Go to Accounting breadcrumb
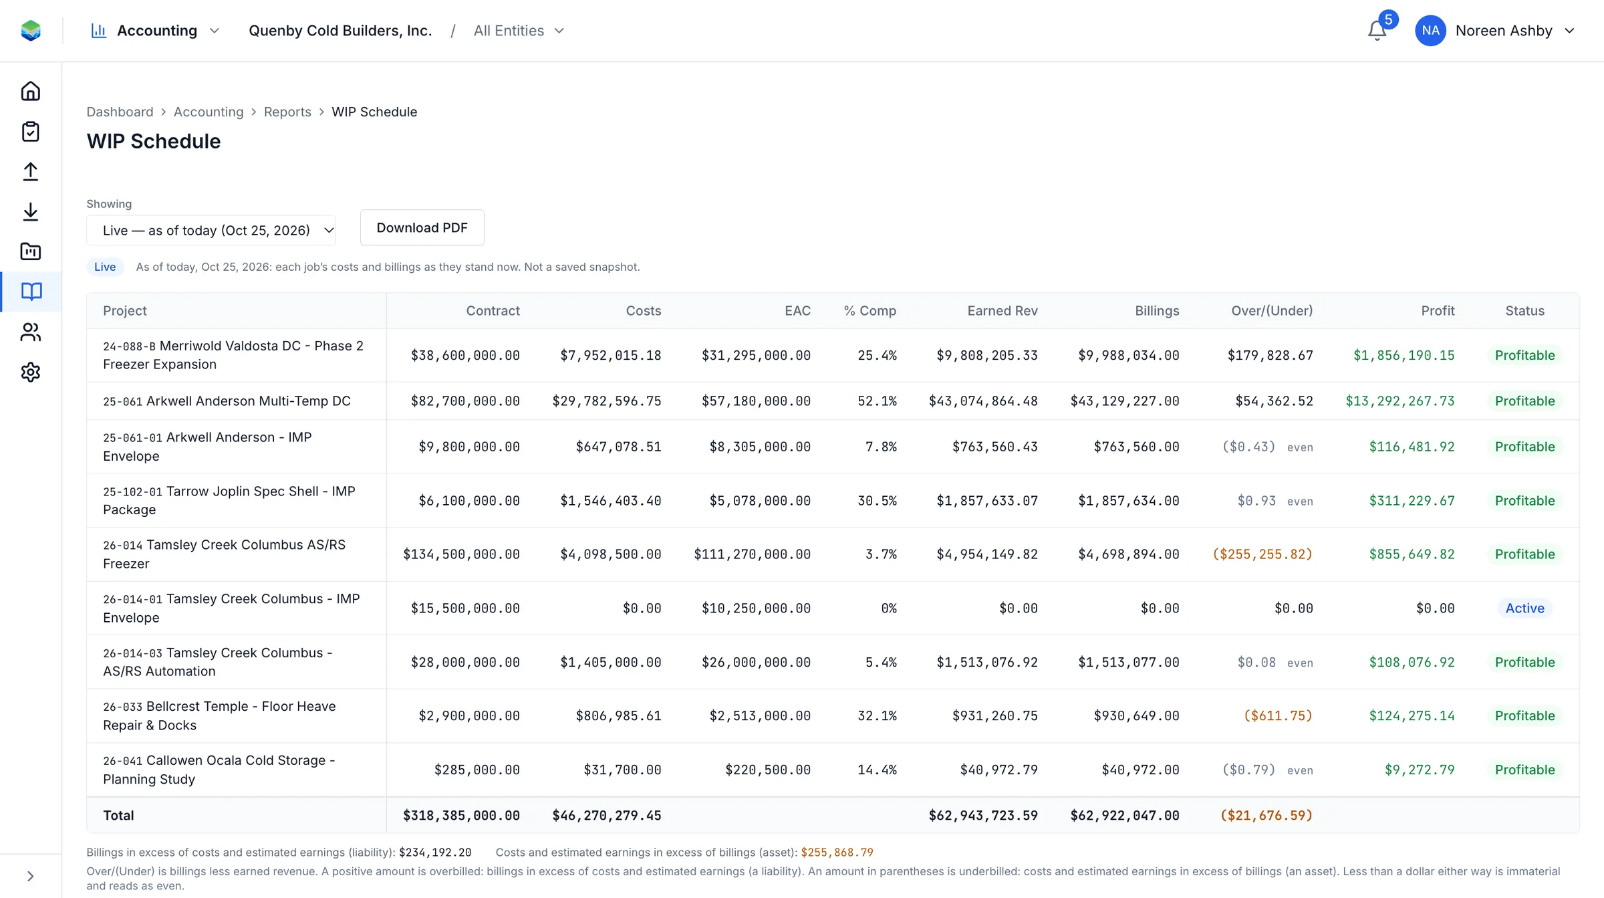Screen dimensions: 1604x898 pyautogui.click(x=209, y=112)
